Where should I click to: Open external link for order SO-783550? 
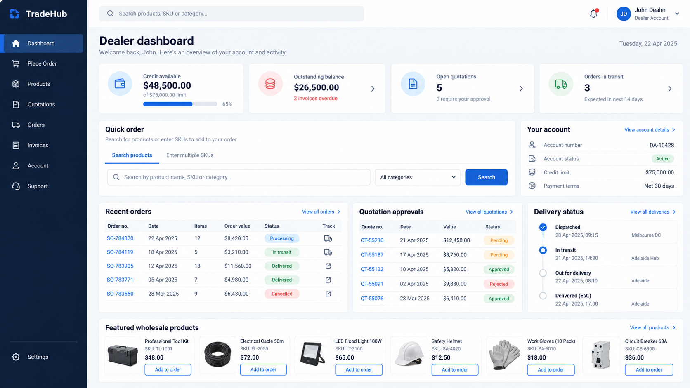(328, 294)
